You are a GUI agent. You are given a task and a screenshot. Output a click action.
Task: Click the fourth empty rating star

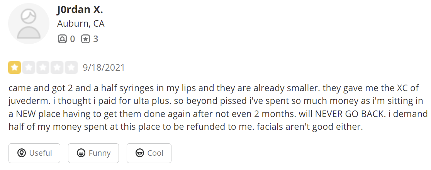tap(57, 68)
